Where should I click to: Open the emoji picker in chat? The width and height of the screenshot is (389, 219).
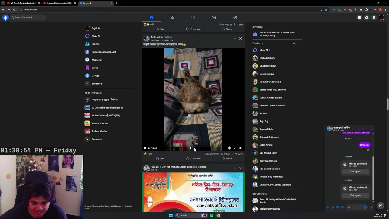(365, 207)
